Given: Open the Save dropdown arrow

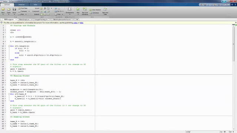Looking at the screenshot, I should 14,14.
